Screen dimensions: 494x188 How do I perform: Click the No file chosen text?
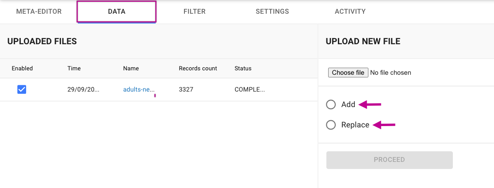pyautogui.click(x=391, y=73)
